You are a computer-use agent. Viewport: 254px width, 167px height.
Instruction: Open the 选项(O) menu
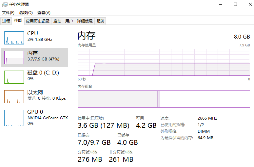(26, 13)
